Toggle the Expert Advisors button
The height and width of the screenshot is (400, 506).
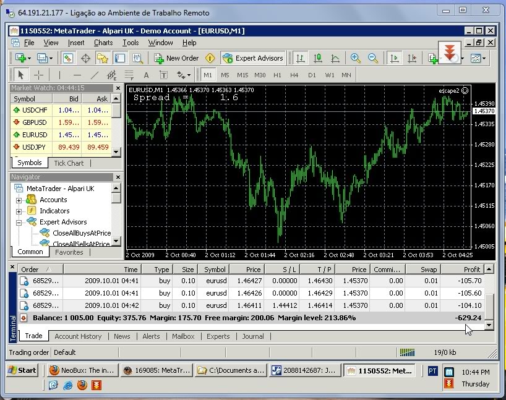tap(253, 58)
